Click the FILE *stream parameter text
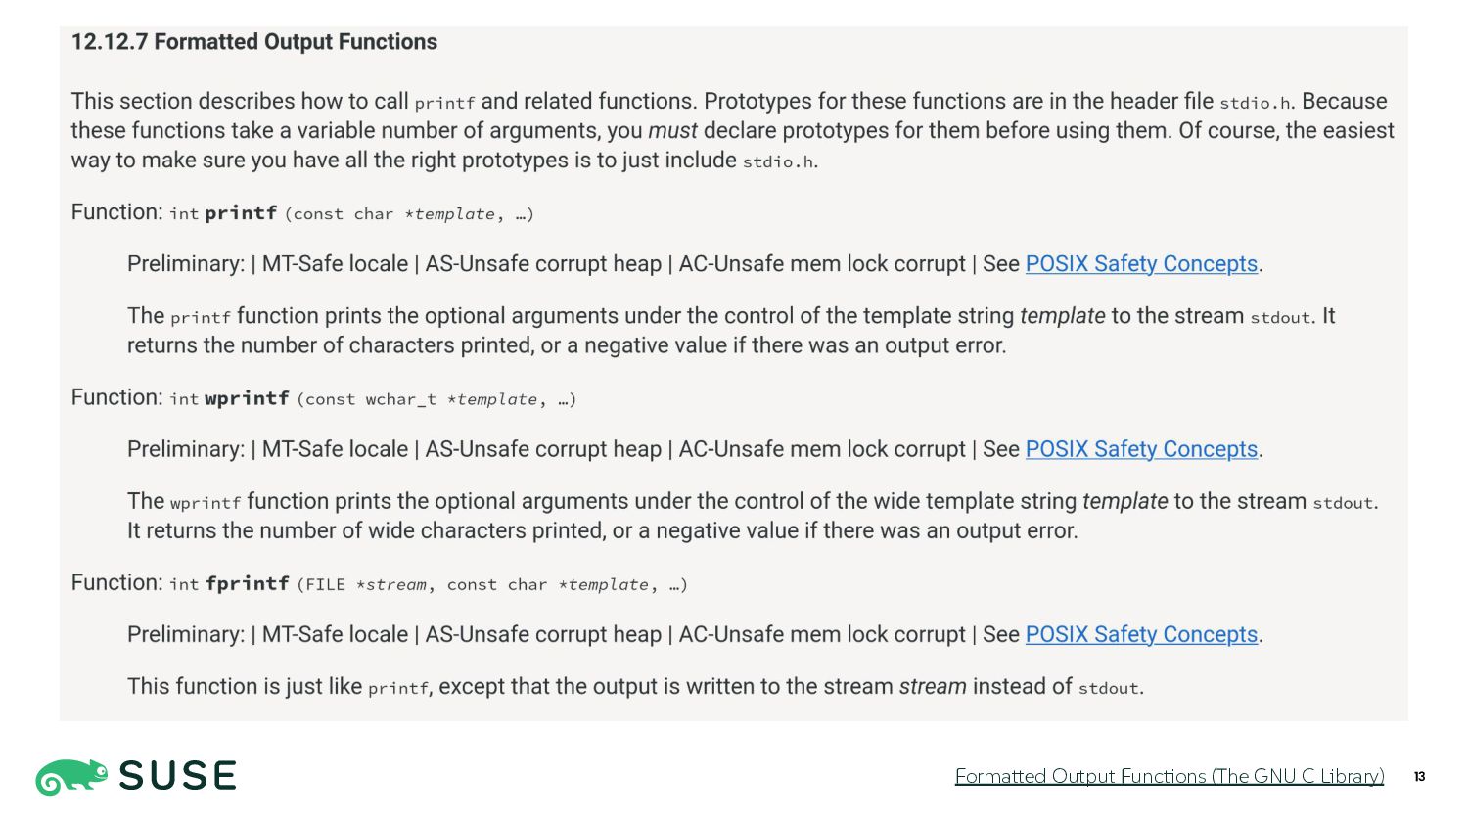The image size is (1468, 826). coord(366,585)
